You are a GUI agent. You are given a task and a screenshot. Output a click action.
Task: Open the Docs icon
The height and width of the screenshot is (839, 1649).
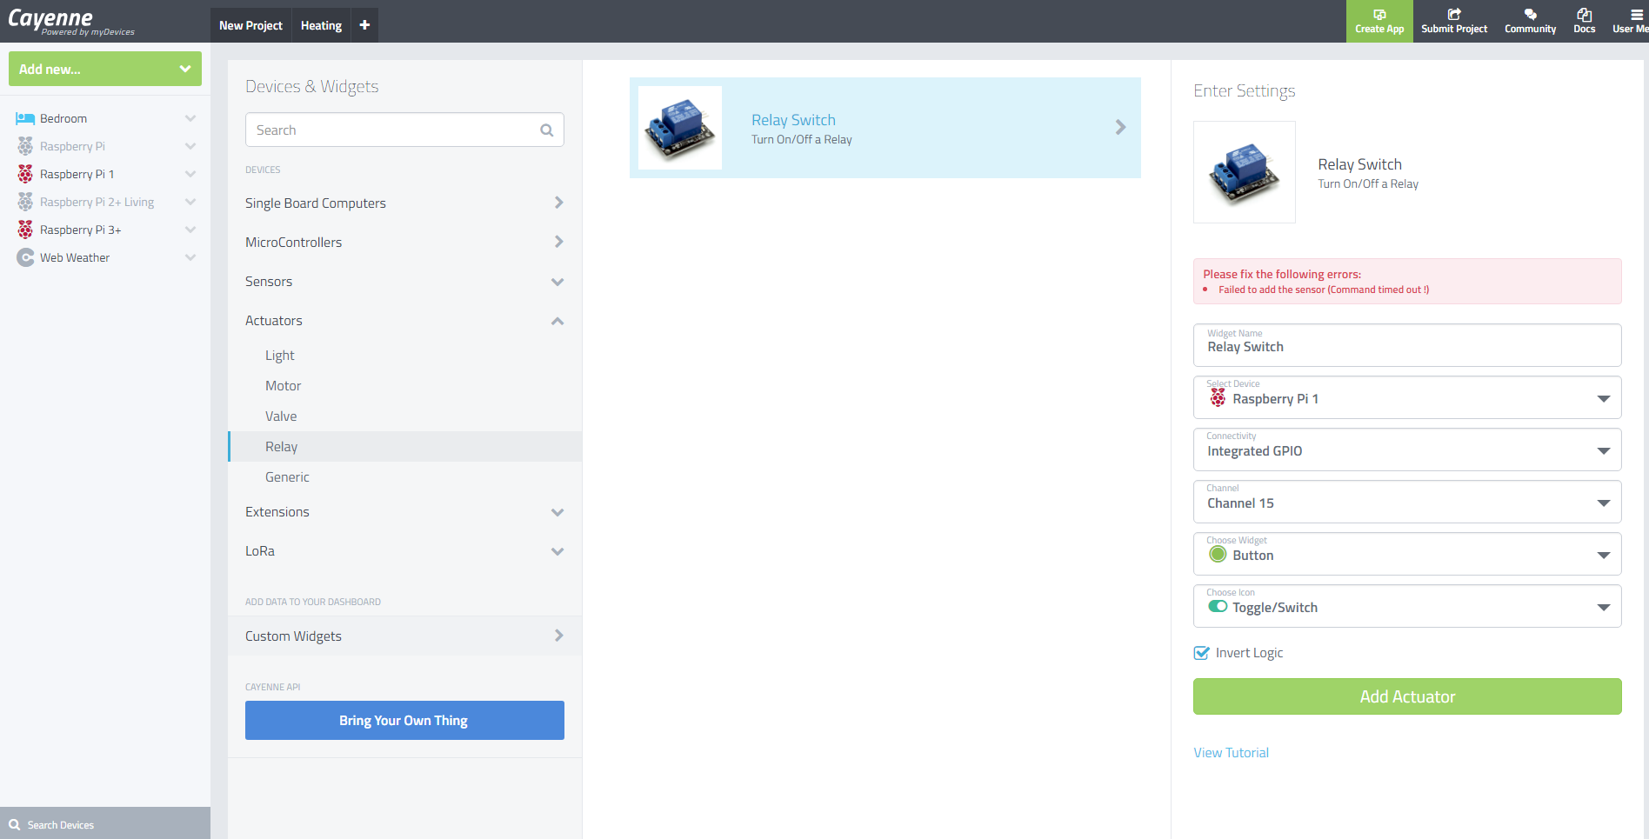(1585, 14)
